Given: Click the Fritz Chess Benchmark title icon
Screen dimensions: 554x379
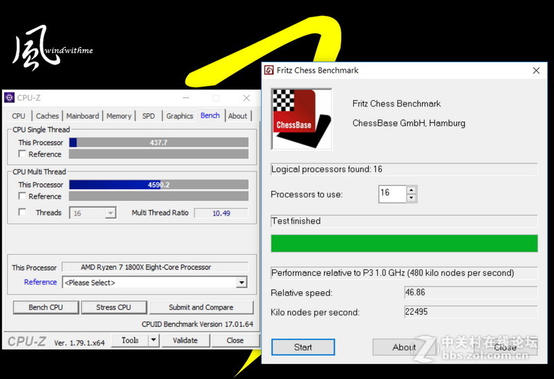Looking at the screenshot, I should (269, 71).
